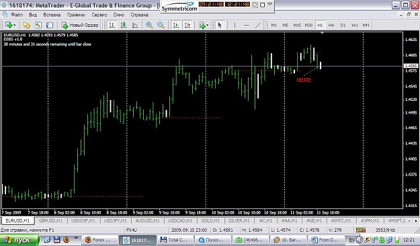Switch to the #C,H1 chart tab

265,221
